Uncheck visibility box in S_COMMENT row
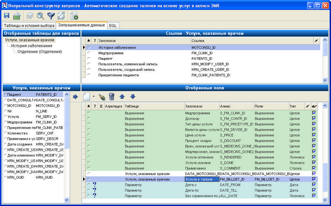Screen dimensions: 331x206 pyautogui.click(x=314, y=168)
